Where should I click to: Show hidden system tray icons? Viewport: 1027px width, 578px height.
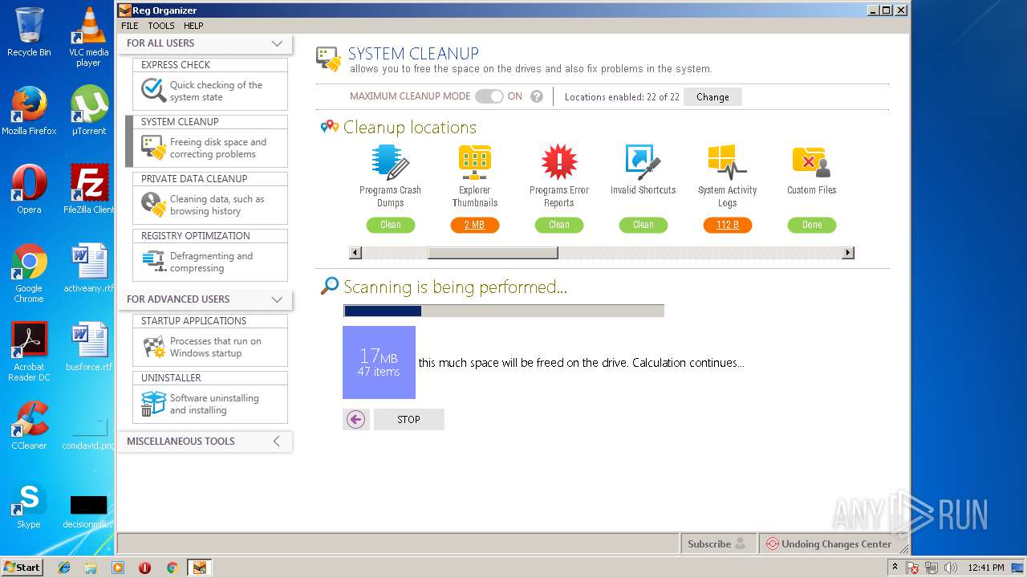[x=895, y=567]
